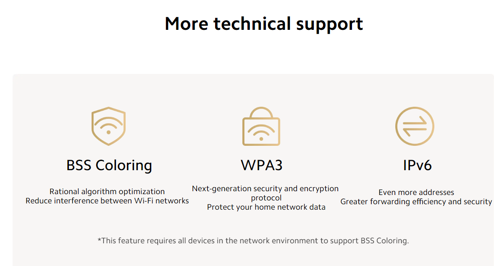Click the shackle of the padlock icon
This screenshot has height=266, width=494.
261,113
